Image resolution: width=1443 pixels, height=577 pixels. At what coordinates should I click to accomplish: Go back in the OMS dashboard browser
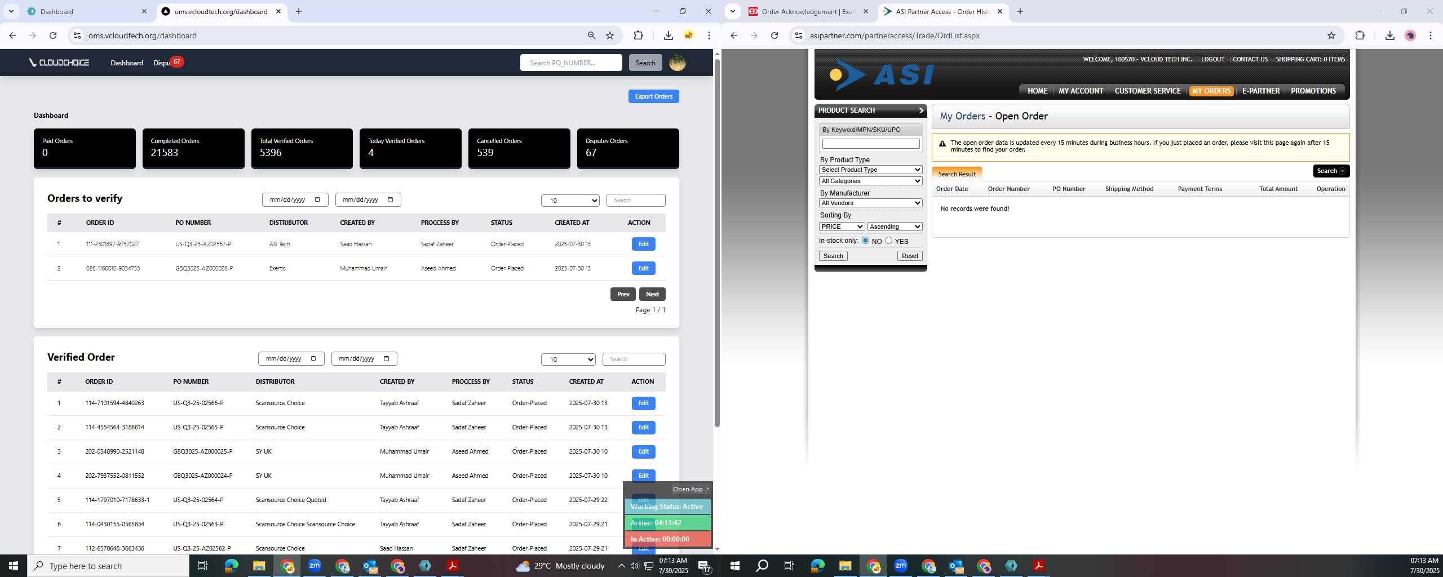click(x=12, y=35)
